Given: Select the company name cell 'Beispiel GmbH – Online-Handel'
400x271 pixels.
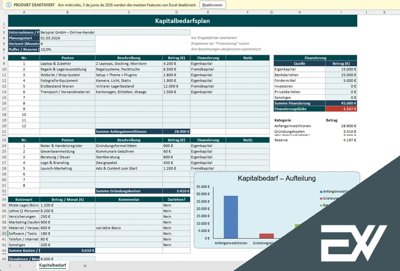Looking at the screenshot, I should click(x=115, y=33).
